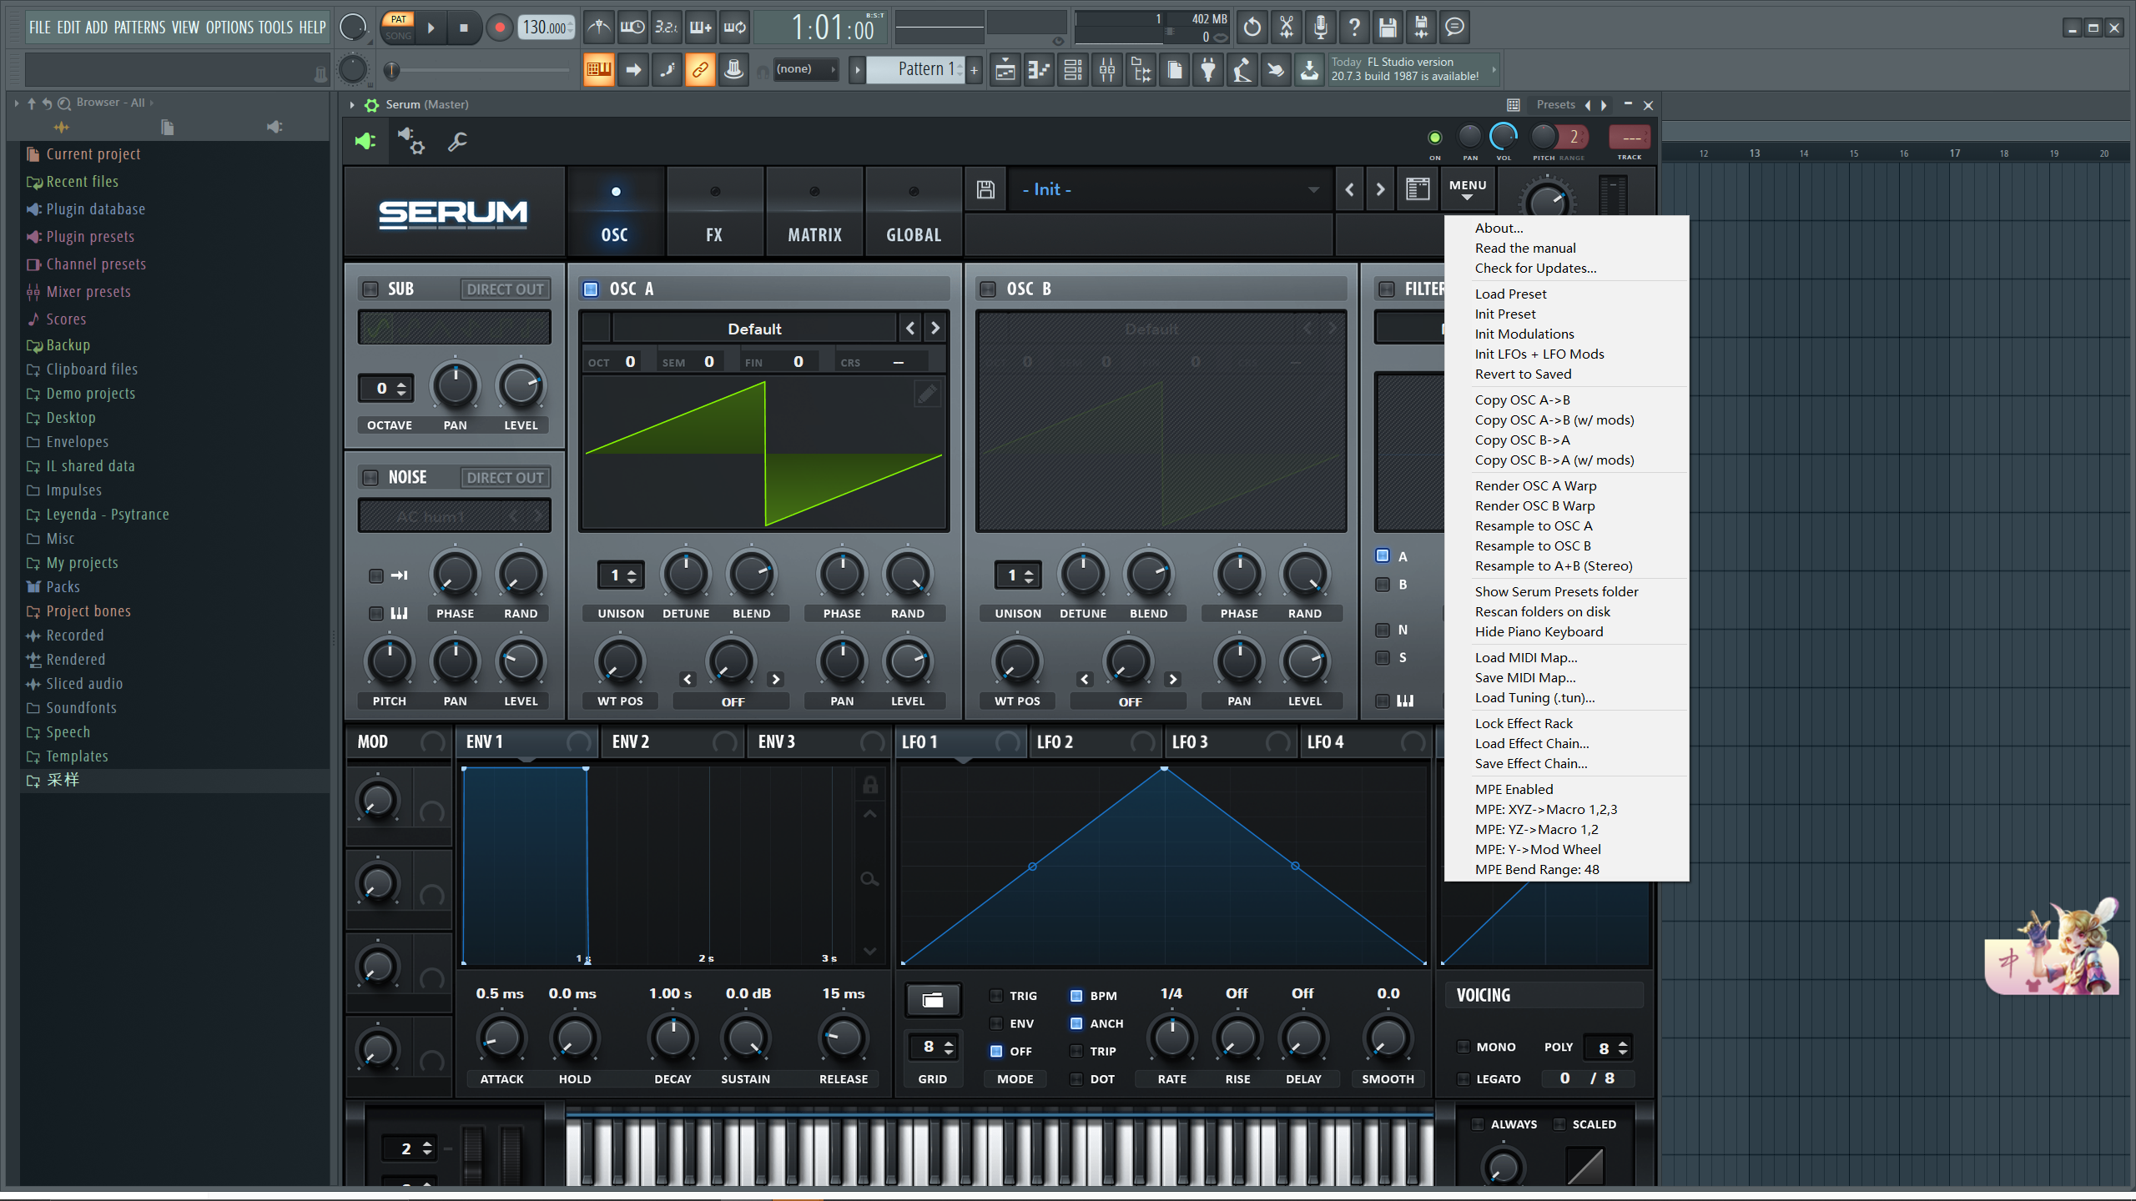Open the channel rack icon

1073,71
